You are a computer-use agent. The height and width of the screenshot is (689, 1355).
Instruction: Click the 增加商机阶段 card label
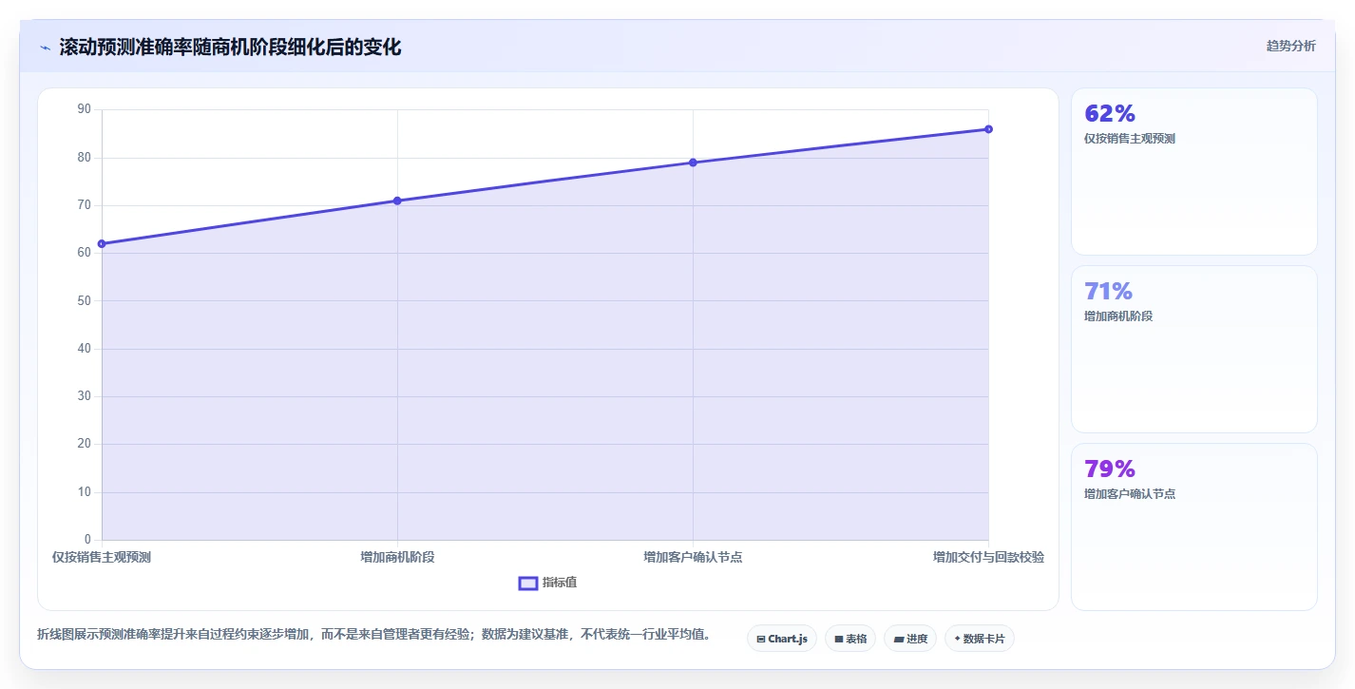click(1118, 316)
